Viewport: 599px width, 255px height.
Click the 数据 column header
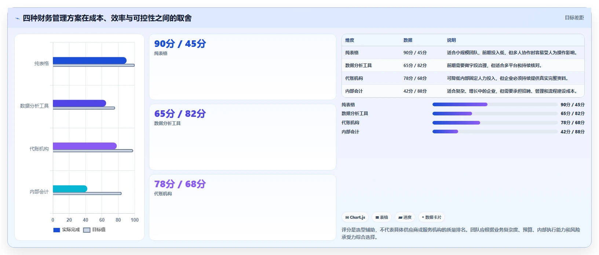click(x=408, y=40)
